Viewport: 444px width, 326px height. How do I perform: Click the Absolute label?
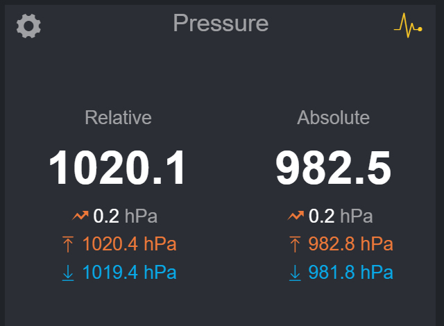tap(333, 117)
